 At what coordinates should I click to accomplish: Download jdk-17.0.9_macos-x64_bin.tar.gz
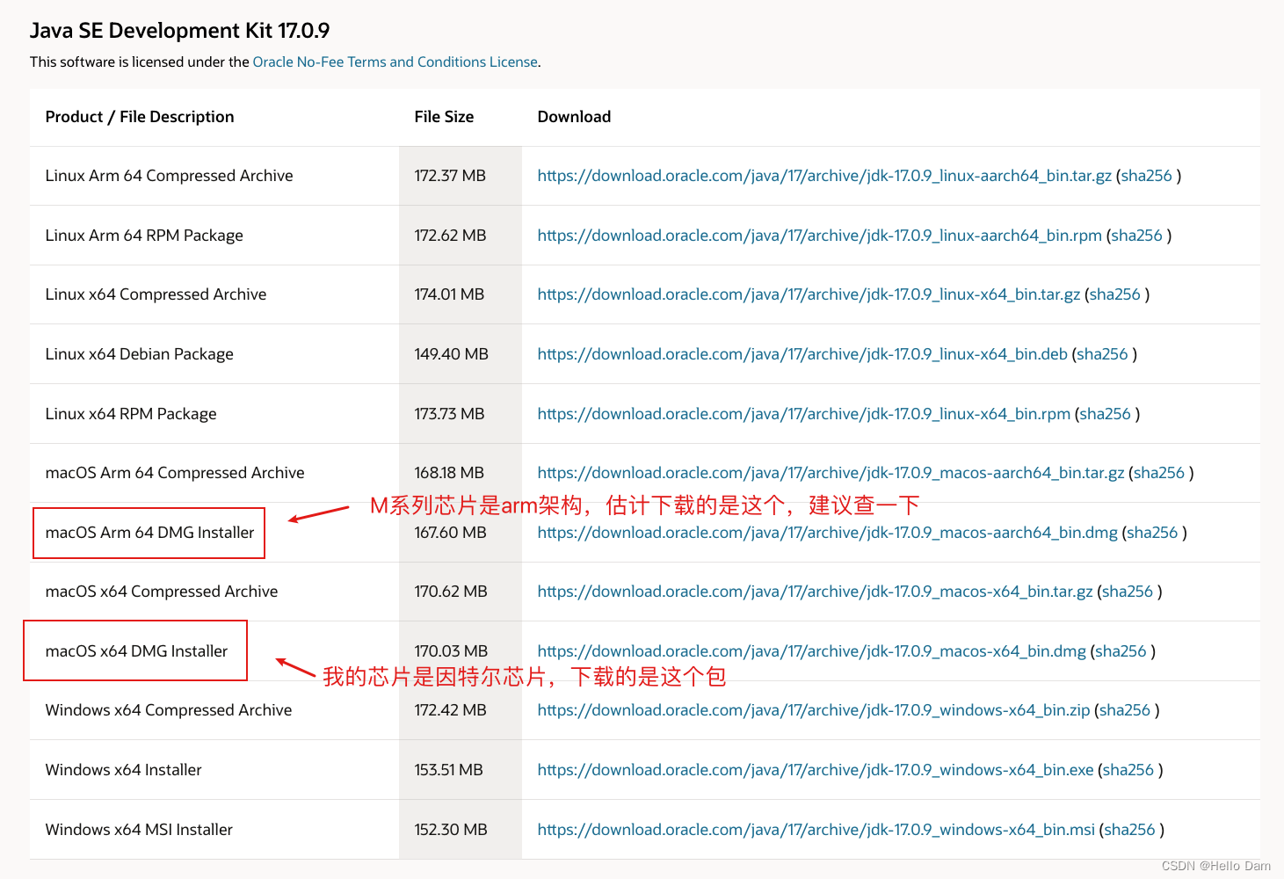point(815,592)
